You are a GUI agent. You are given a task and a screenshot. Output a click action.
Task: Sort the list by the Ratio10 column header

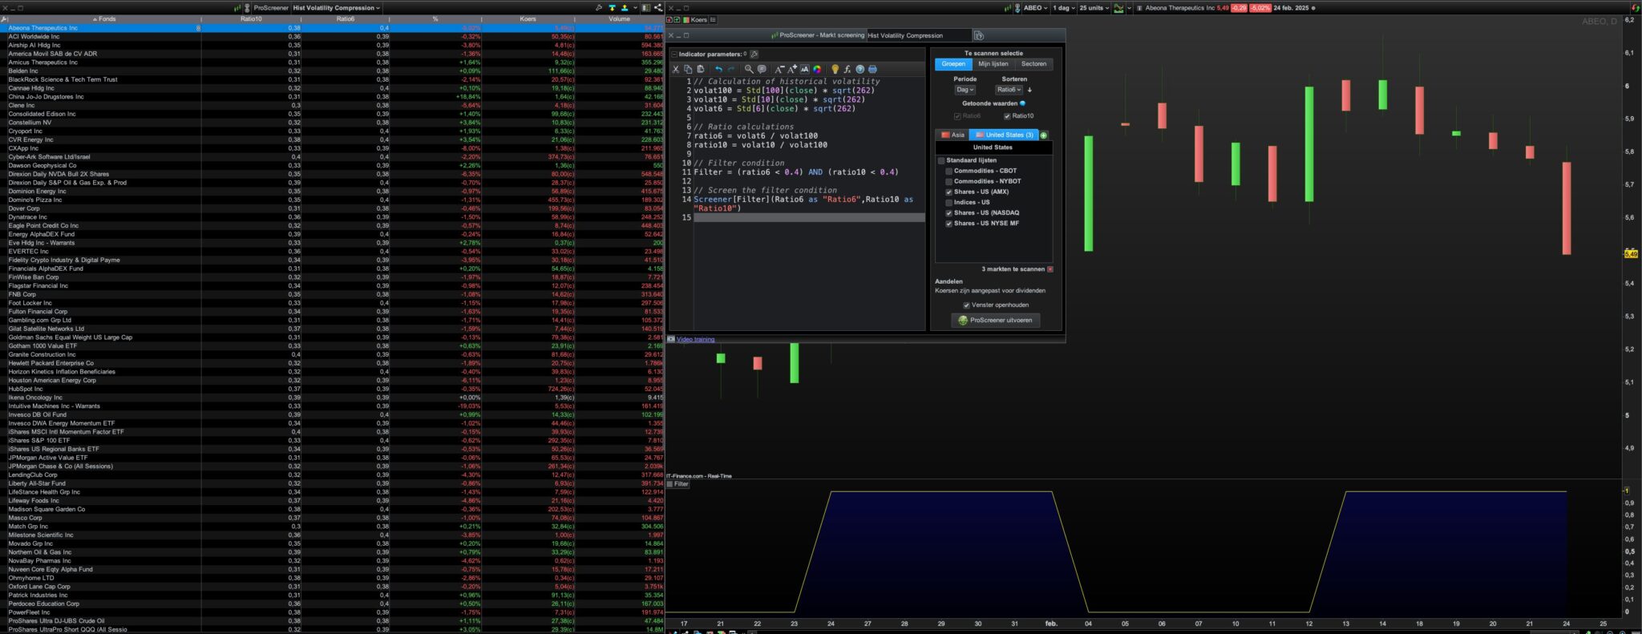click(x=251, y=19)
